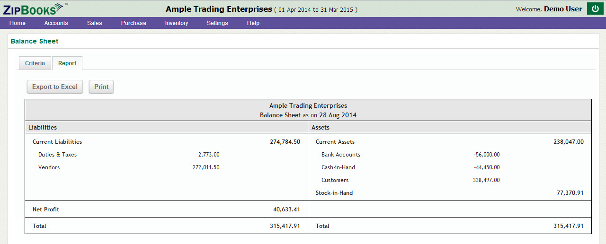
Task: Open the Inventory menu
Action: coord(176,23)
